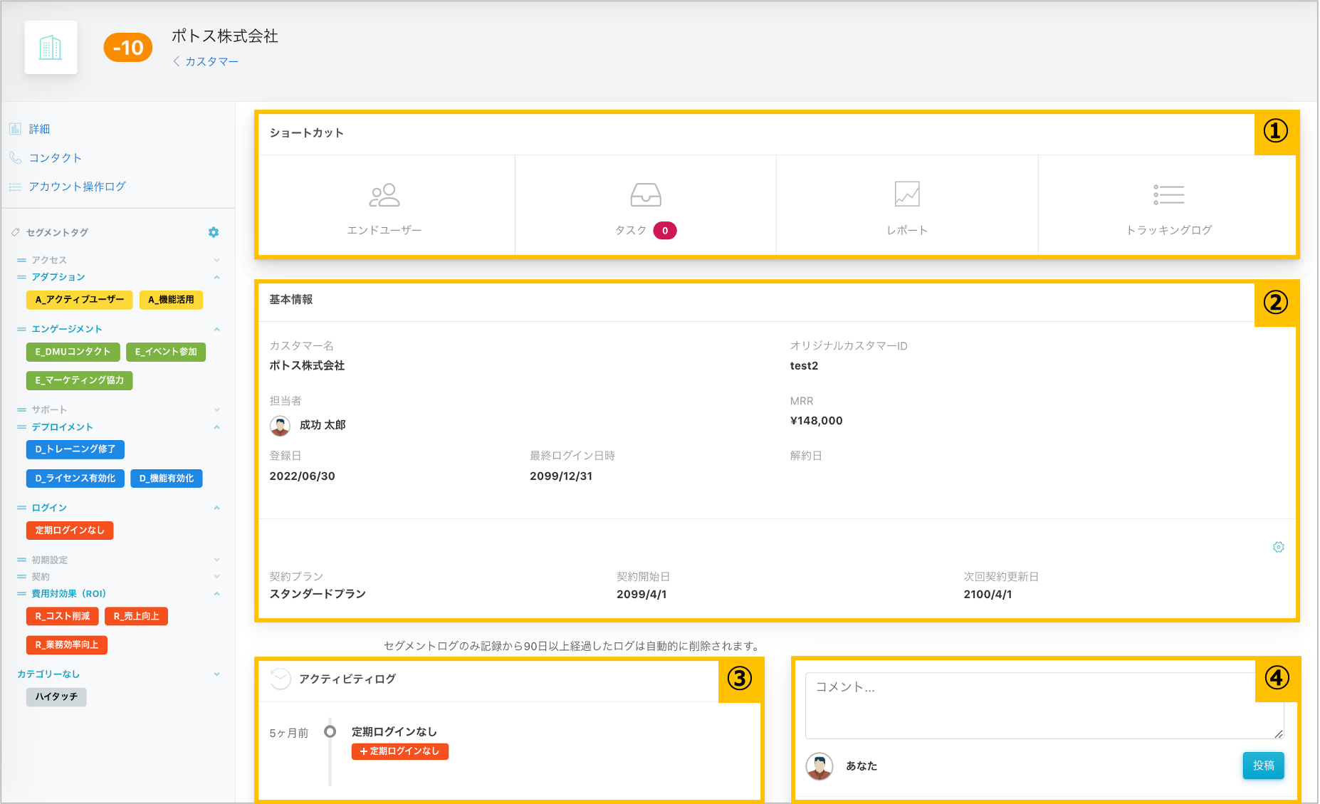Click the スタンダードプラン contract plan value
Viewport: 1320px width, 804px height.
(318, 594)
